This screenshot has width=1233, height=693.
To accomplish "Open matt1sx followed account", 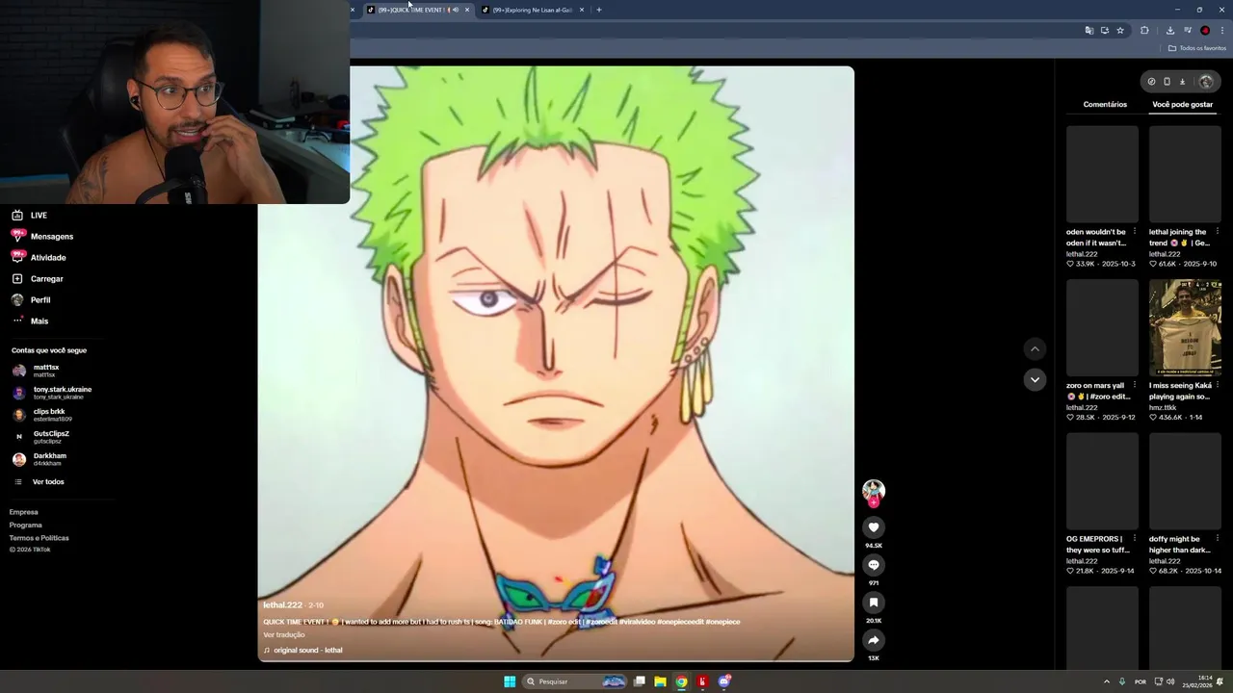I will click(37, 371).
